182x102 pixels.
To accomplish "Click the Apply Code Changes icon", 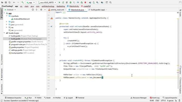I will point(67,3).
